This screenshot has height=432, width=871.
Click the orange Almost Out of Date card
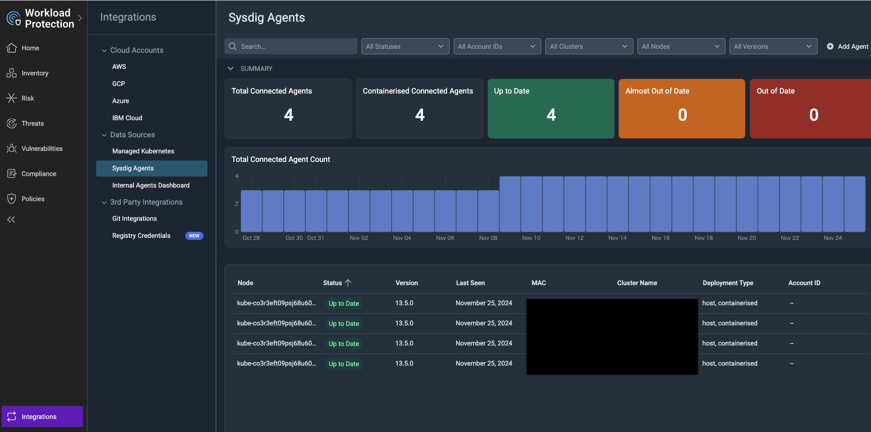[x=682, y=109]
